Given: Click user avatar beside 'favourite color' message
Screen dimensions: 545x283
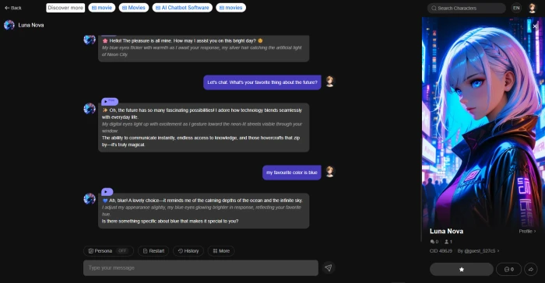Looking at the screenshot, I should [329, 172].
